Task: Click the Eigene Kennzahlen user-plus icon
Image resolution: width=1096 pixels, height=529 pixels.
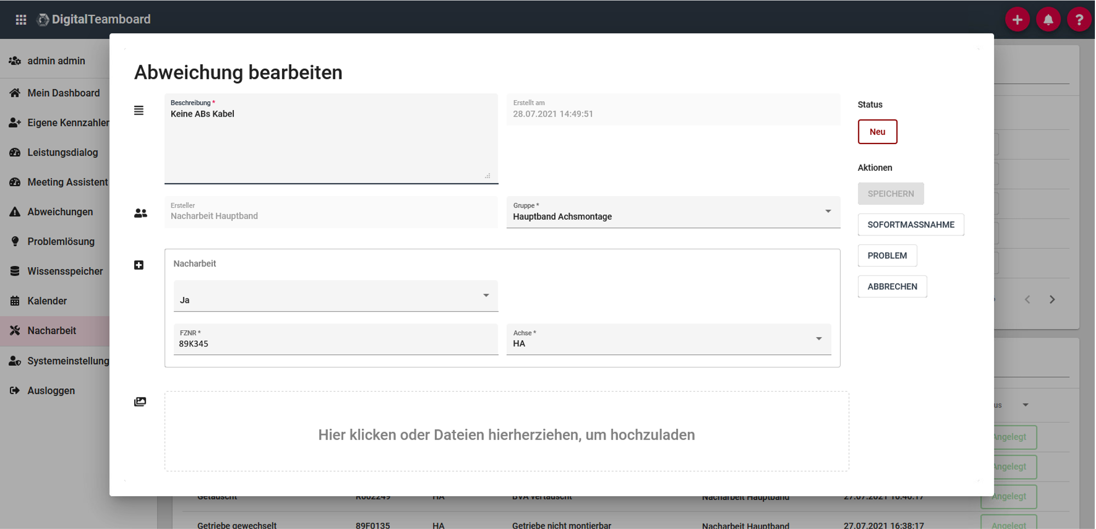Action: tap(15, 123)
